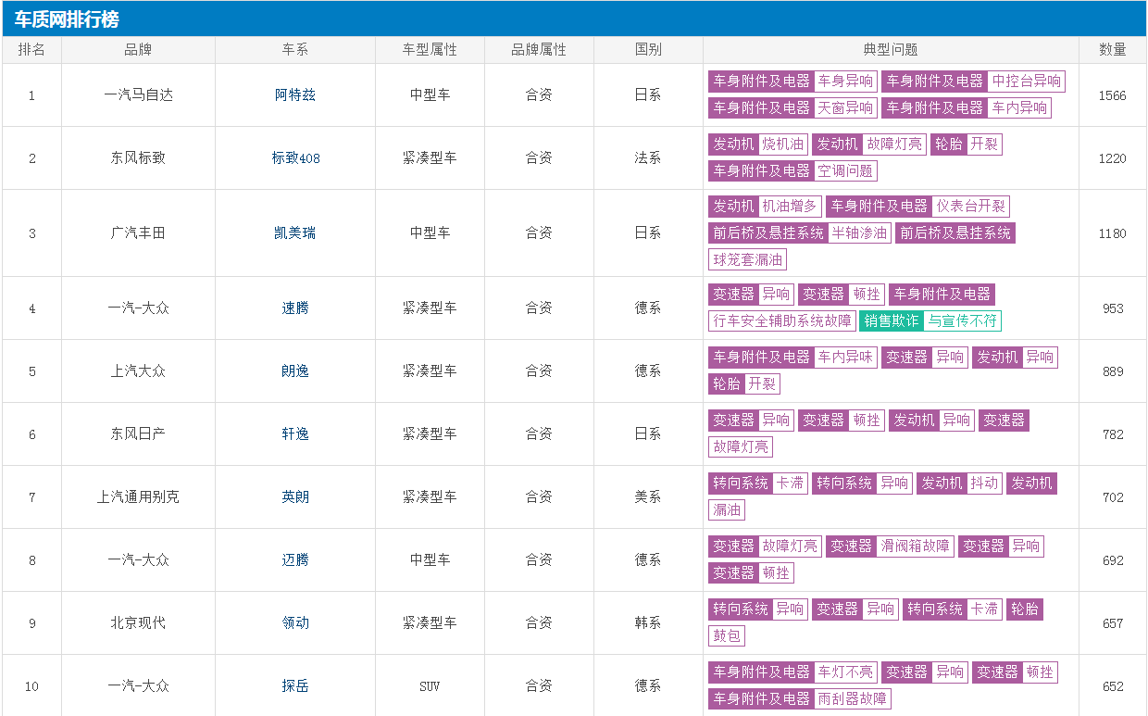1148x716 pixels.
Task: Open the 速腾 car series link
Action: (295, 308)
